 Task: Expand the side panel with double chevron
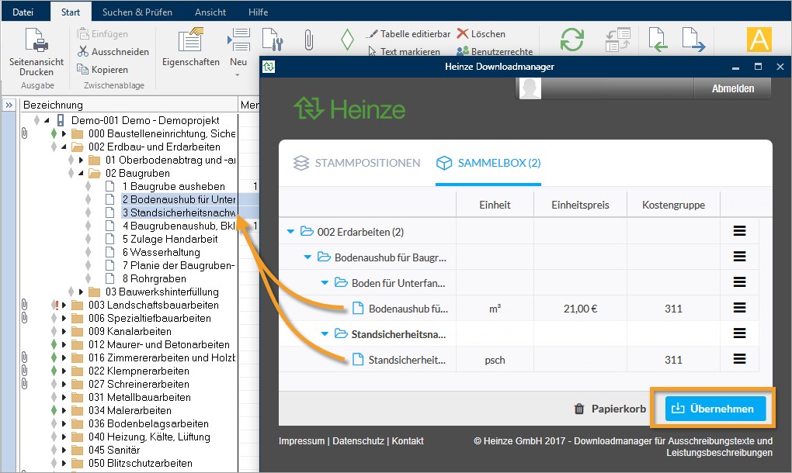[x=9, y=105]
